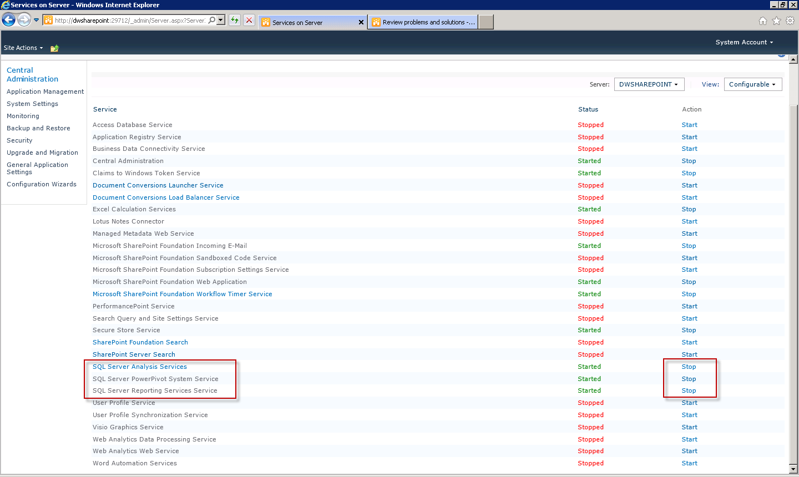Open Backup and Restore section
This screenshot has height=477, width=799.
[38, 128]
